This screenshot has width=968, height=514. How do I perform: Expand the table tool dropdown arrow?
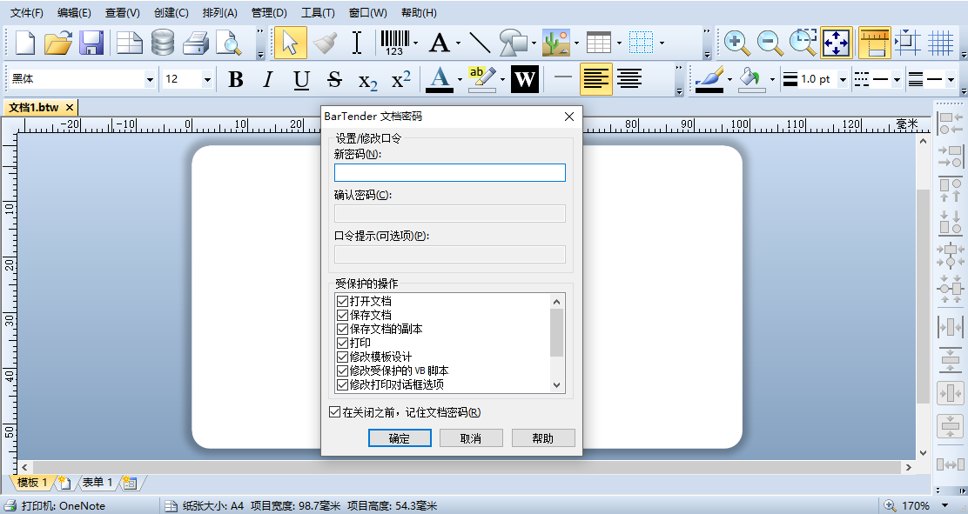(x=619, y=43)
